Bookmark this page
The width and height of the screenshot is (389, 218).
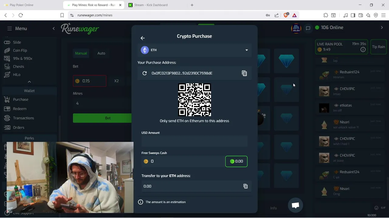(62, 15)
